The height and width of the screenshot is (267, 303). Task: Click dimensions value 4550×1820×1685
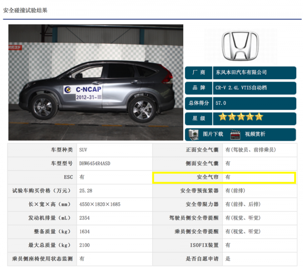(100, 204)
